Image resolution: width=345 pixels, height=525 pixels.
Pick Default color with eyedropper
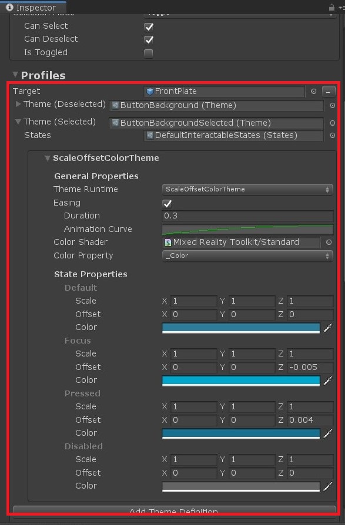click(328, 328)
